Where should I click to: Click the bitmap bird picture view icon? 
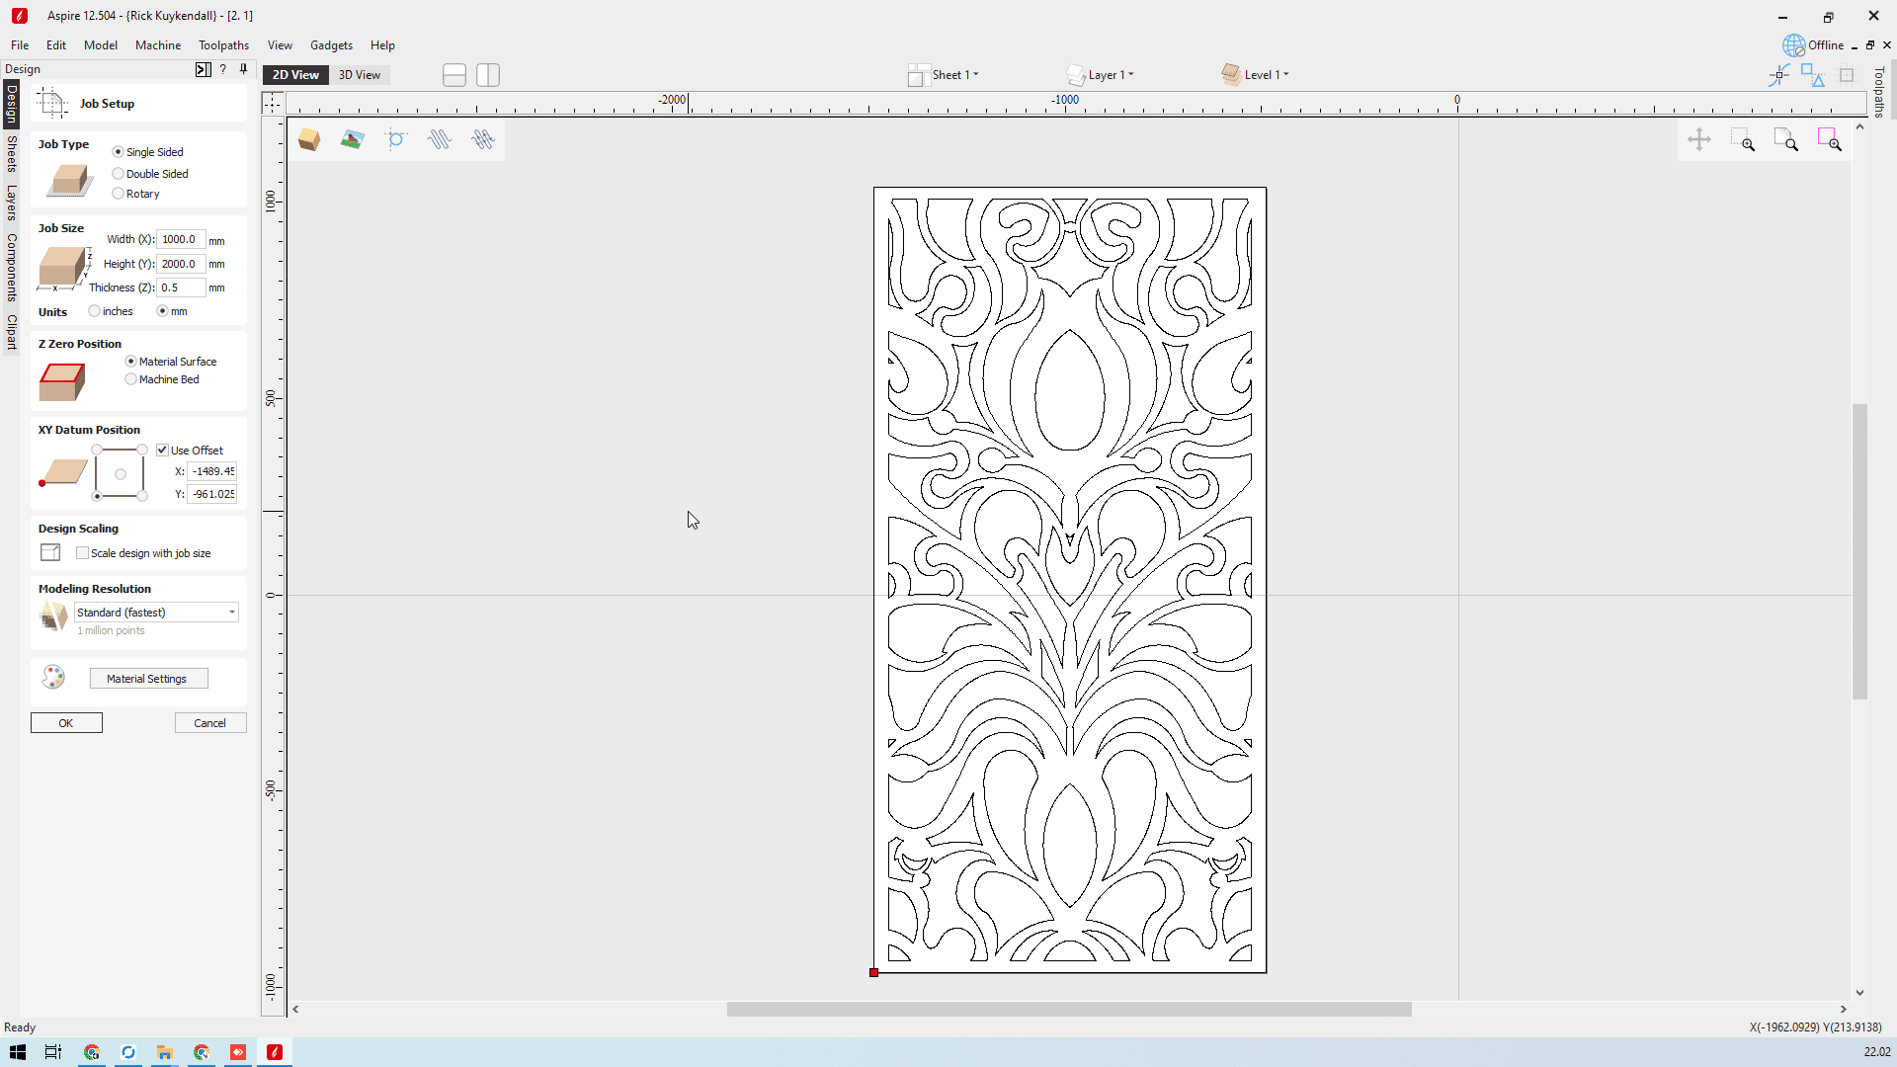[352, 140]
